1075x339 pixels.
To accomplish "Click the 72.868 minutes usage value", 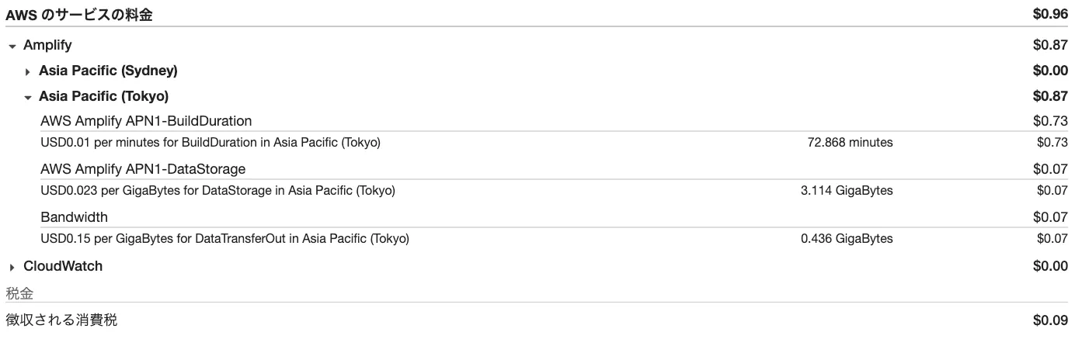I will click(x=850, y=143).
